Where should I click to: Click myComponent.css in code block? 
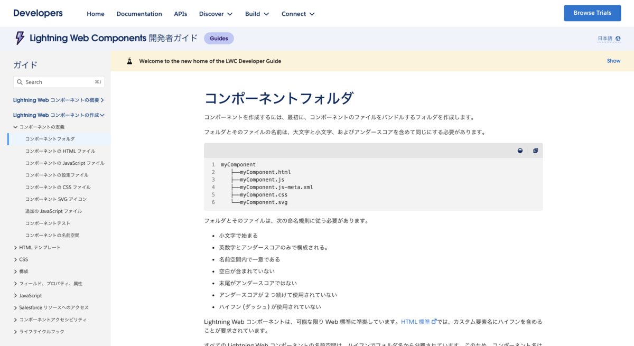[264, 194]
